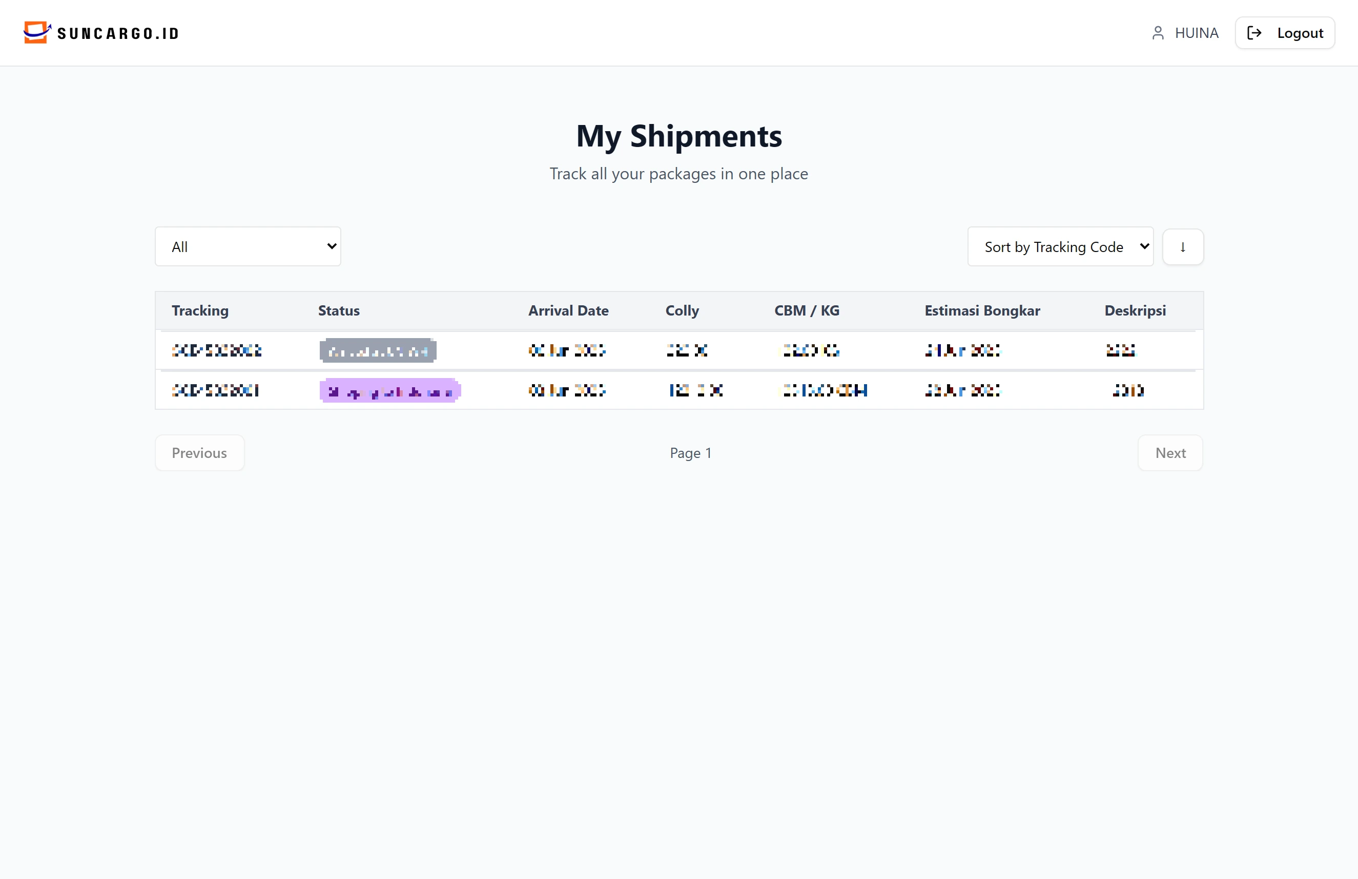Click the HUINA username label
The width and height of the screenshot is (1358, 879).
[x=1197, y=33]
